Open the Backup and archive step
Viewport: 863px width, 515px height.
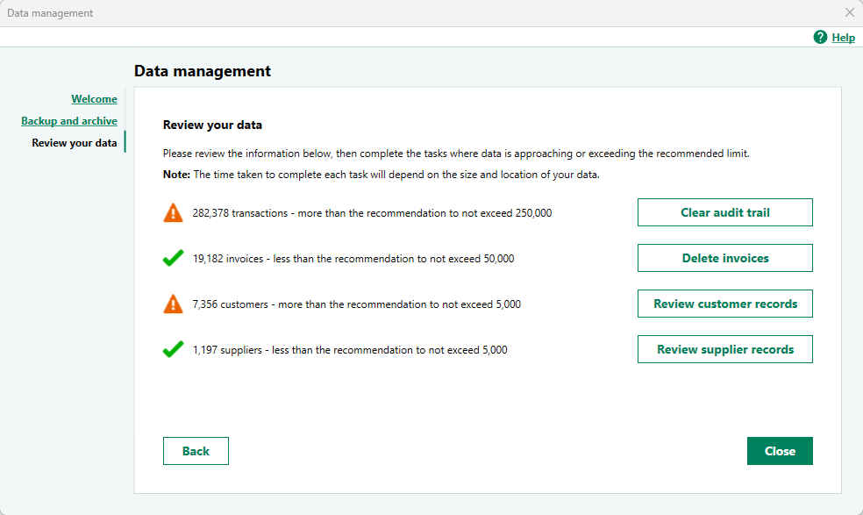click(x=69, y=121)
